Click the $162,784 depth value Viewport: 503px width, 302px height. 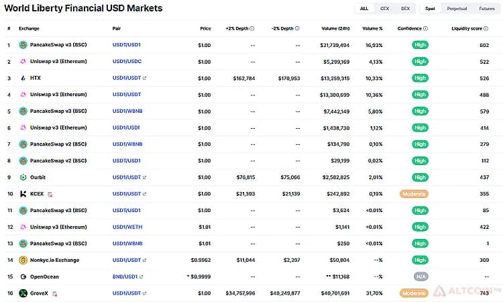point(244,79)
